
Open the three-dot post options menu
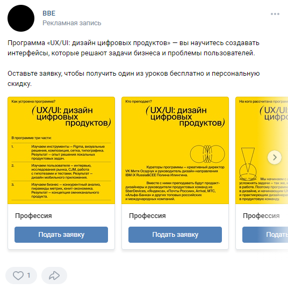(x=275, y=14)
